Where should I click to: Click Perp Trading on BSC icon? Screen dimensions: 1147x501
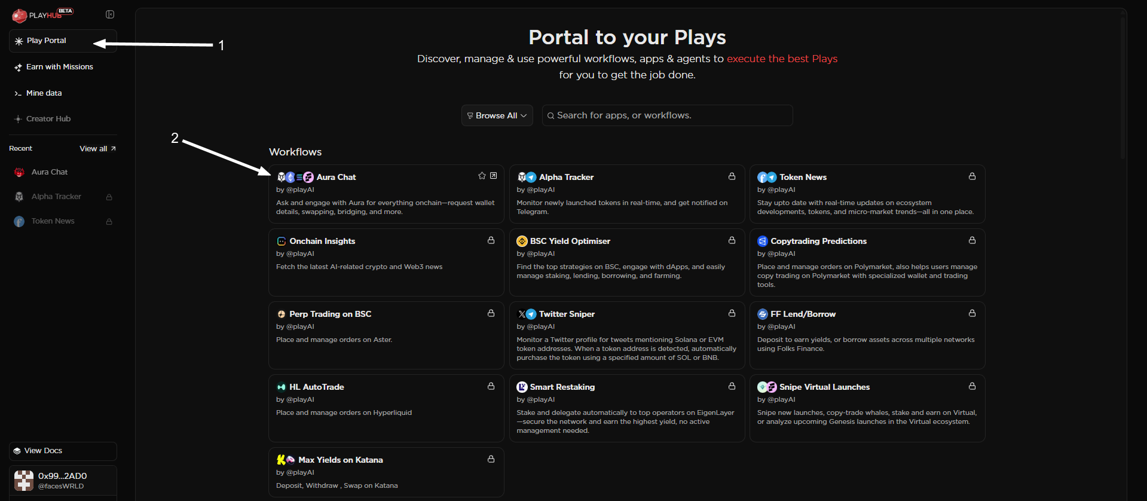[282, 314]
